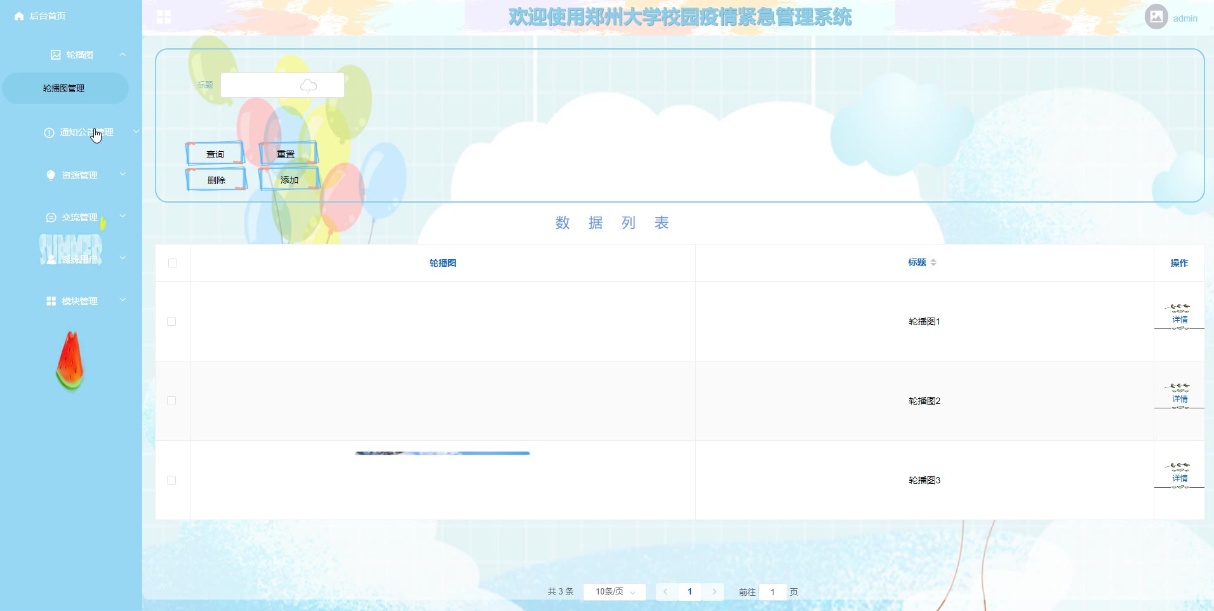
Task: Click the 查询 button
Action: tap(215, 154)
